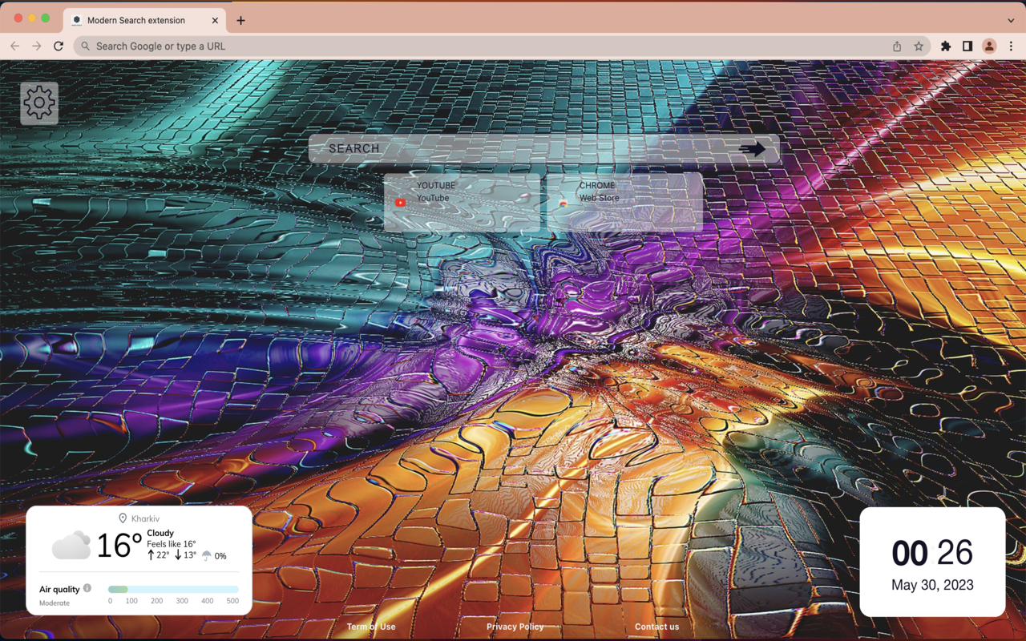Click the date May 30, 2023
The width and height of the screenshot is (1026, 641).
pyautogui.click(x=932, y=585)
